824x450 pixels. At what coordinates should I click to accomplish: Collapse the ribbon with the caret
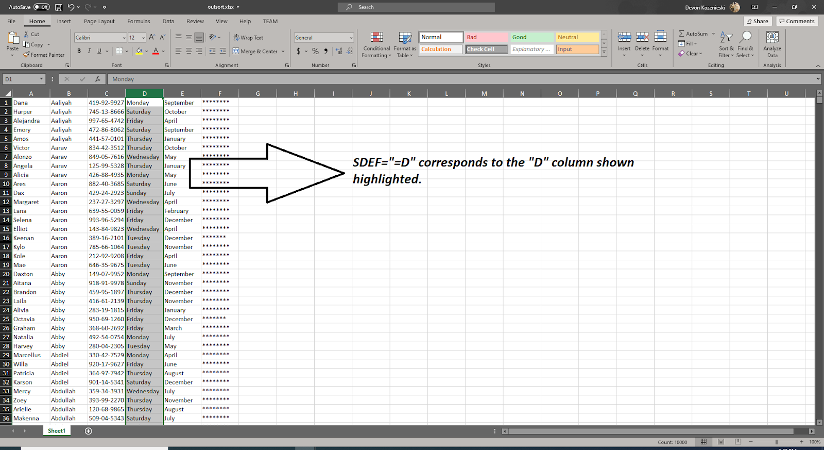tap(818, 65)
